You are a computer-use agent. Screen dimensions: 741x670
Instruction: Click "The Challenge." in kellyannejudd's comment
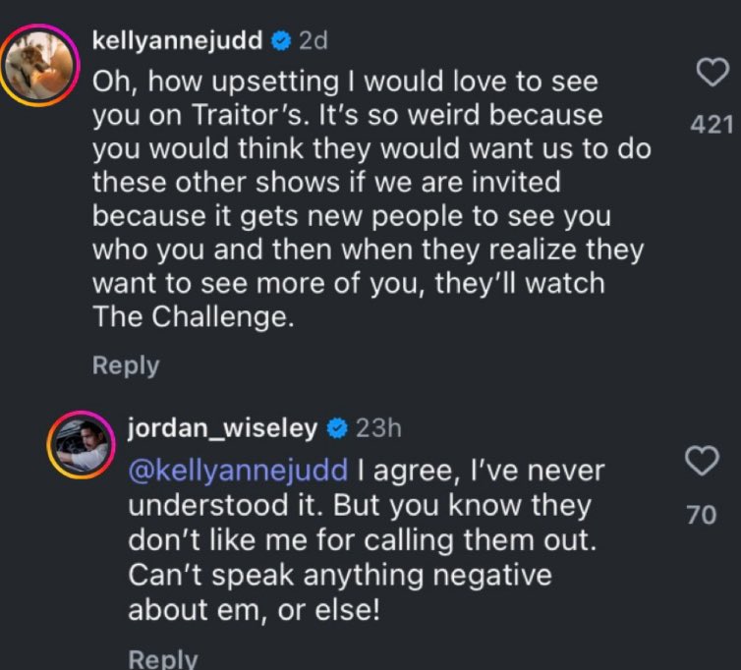point(193,317)
